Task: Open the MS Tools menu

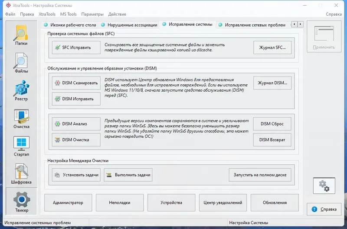Action: click(x=69, y=14)
